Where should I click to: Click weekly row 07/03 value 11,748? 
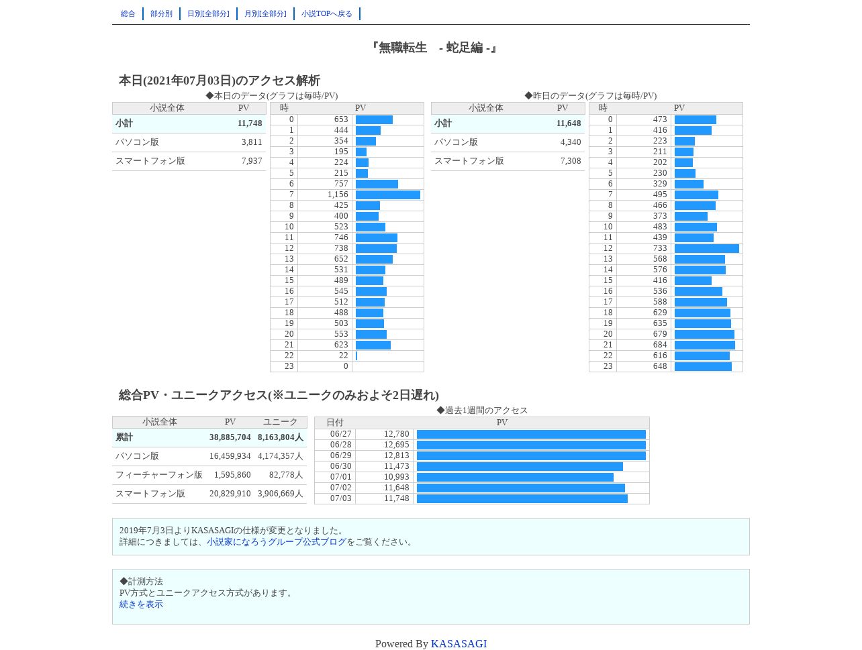[397, 498]
